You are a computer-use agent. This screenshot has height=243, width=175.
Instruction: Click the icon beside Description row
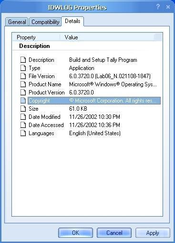point(23,60)
